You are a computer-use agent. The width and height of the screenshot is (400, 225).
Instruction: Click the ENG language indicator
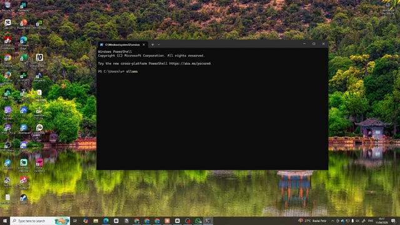click(x=371, y=221)
